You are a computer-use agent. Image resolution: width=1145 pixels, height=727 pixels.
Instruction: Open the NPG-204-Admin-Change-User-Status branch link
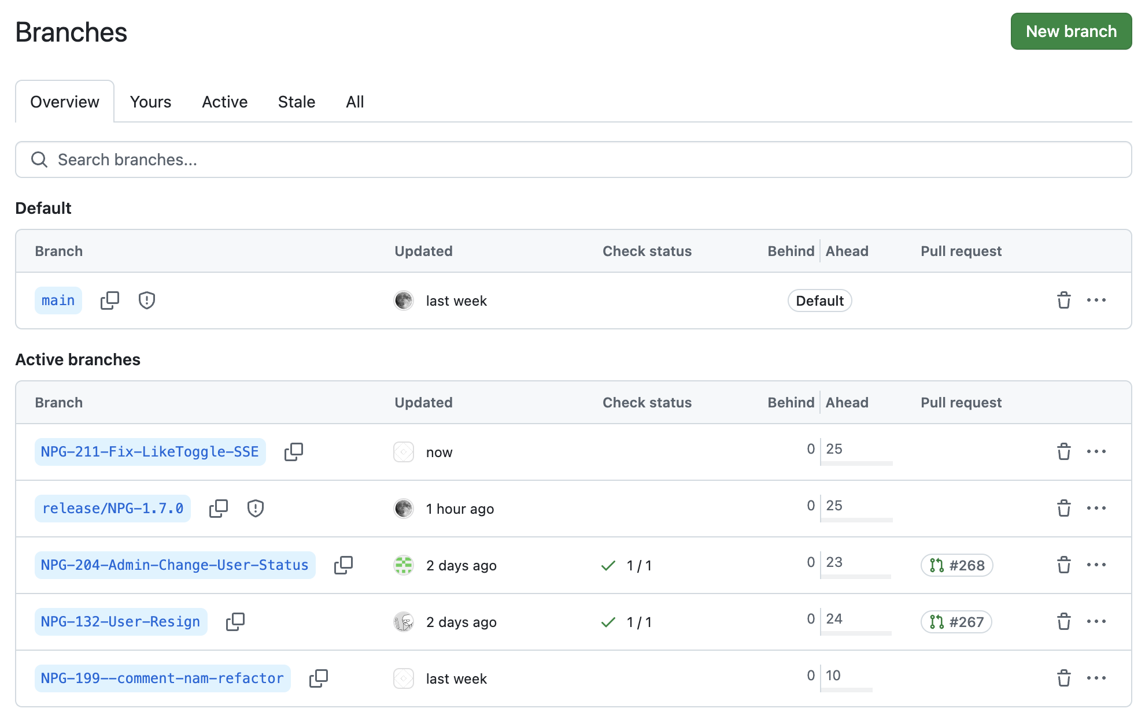pos(175,565)
